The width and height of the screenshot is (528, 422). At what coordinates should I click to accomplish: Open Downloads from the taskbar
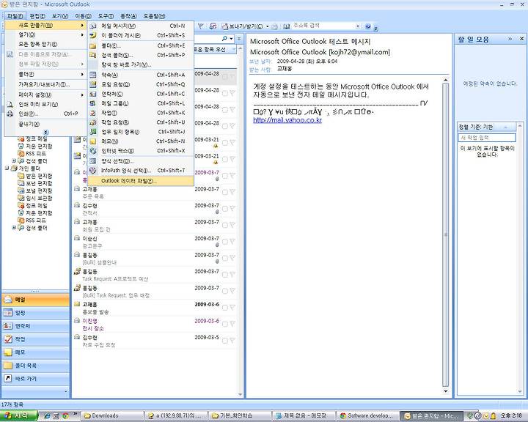(x=113, y=416)
